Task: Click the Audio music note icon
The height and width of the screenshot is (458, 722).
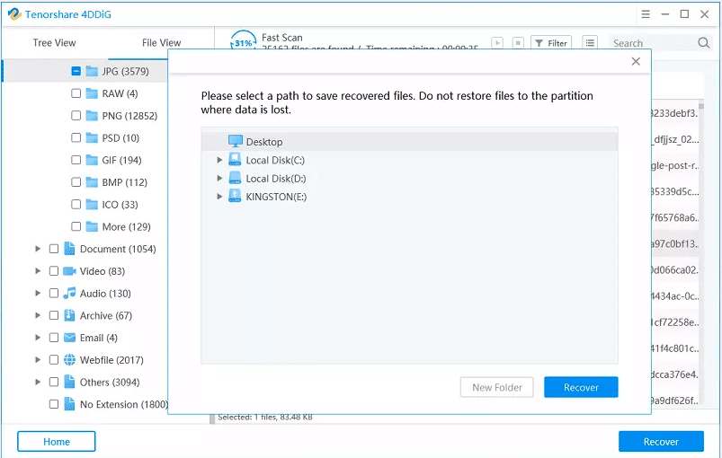Action: pyautogui.click(x=69, y=293)
